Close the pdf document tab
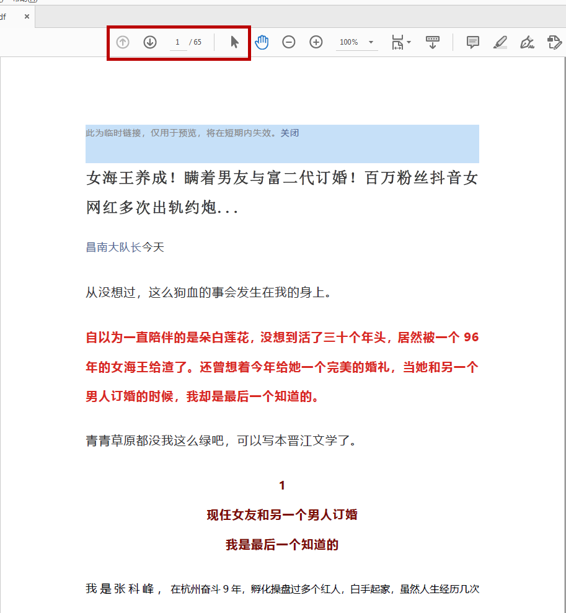 pos(27,16)
